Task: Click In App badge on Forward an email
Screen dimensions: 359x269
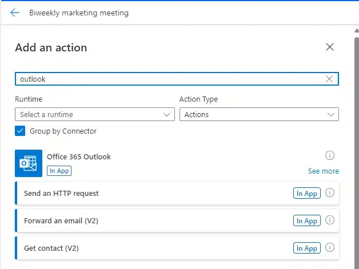Action: (307, 220)
